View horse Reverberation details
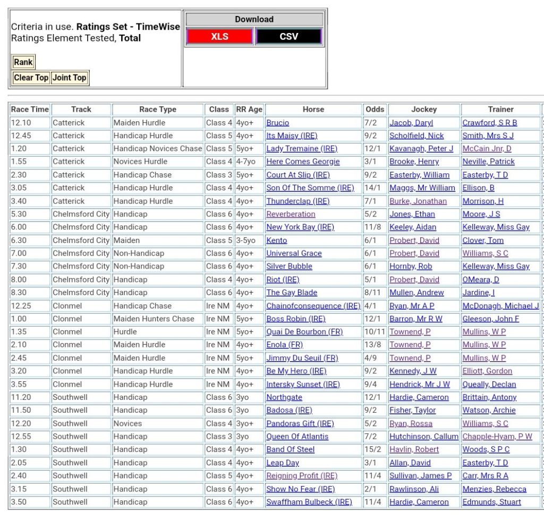Screen dimensions: 544x518 click(291, 214)
